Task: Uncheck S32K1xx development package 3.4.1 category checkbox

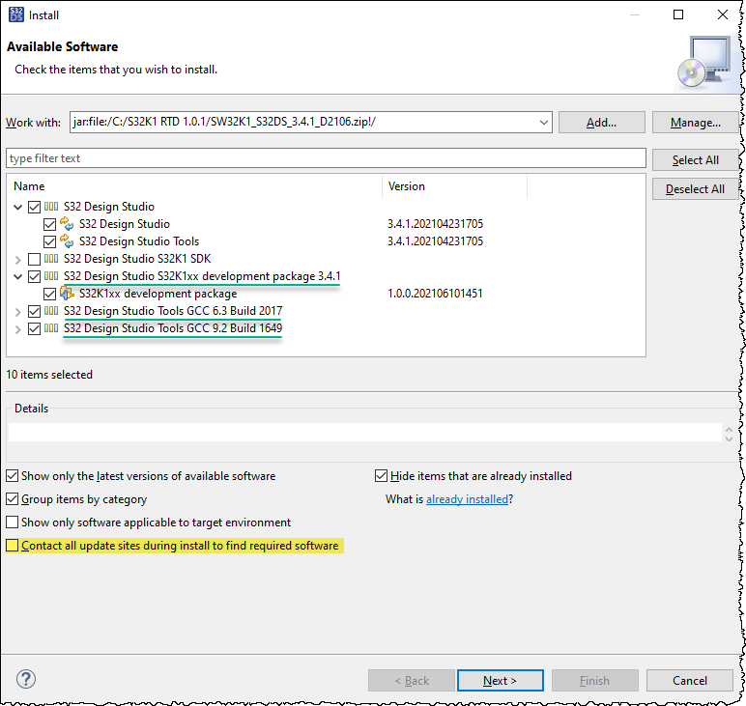Action: pyautogui.click(x=34, y=276)
